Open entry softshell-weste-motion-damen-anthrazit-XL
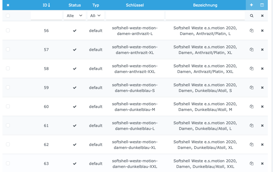The width and height of the screenshot is (273, 172). tap(135, 50)
